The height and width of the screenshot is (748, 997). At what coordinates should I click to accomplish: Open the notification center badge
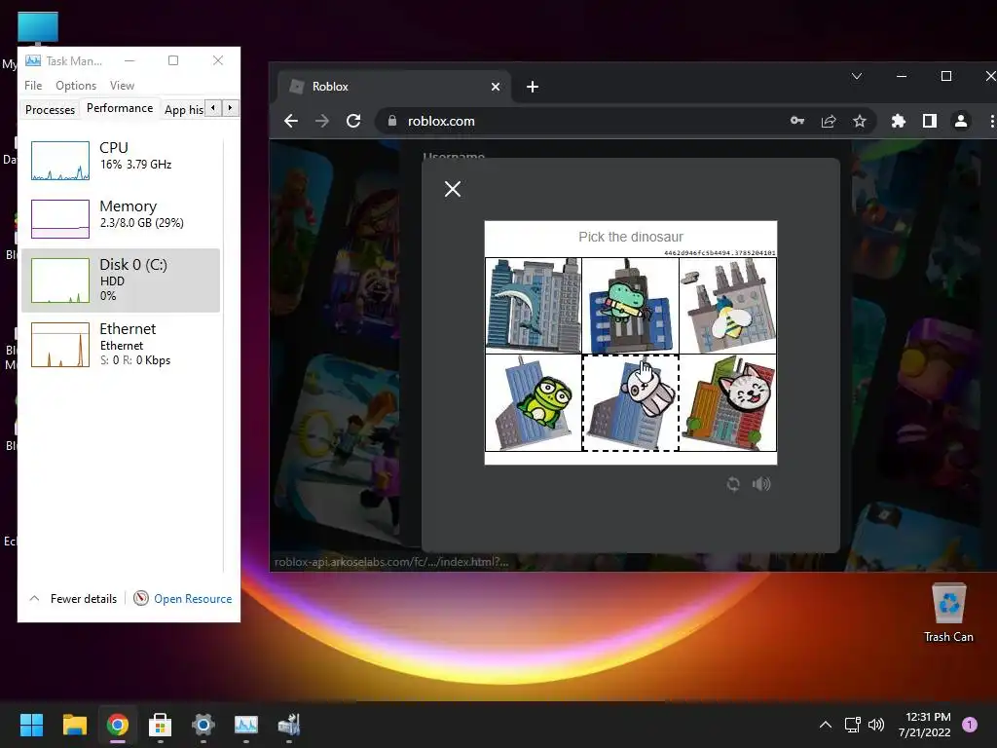[x=970, y=725]
